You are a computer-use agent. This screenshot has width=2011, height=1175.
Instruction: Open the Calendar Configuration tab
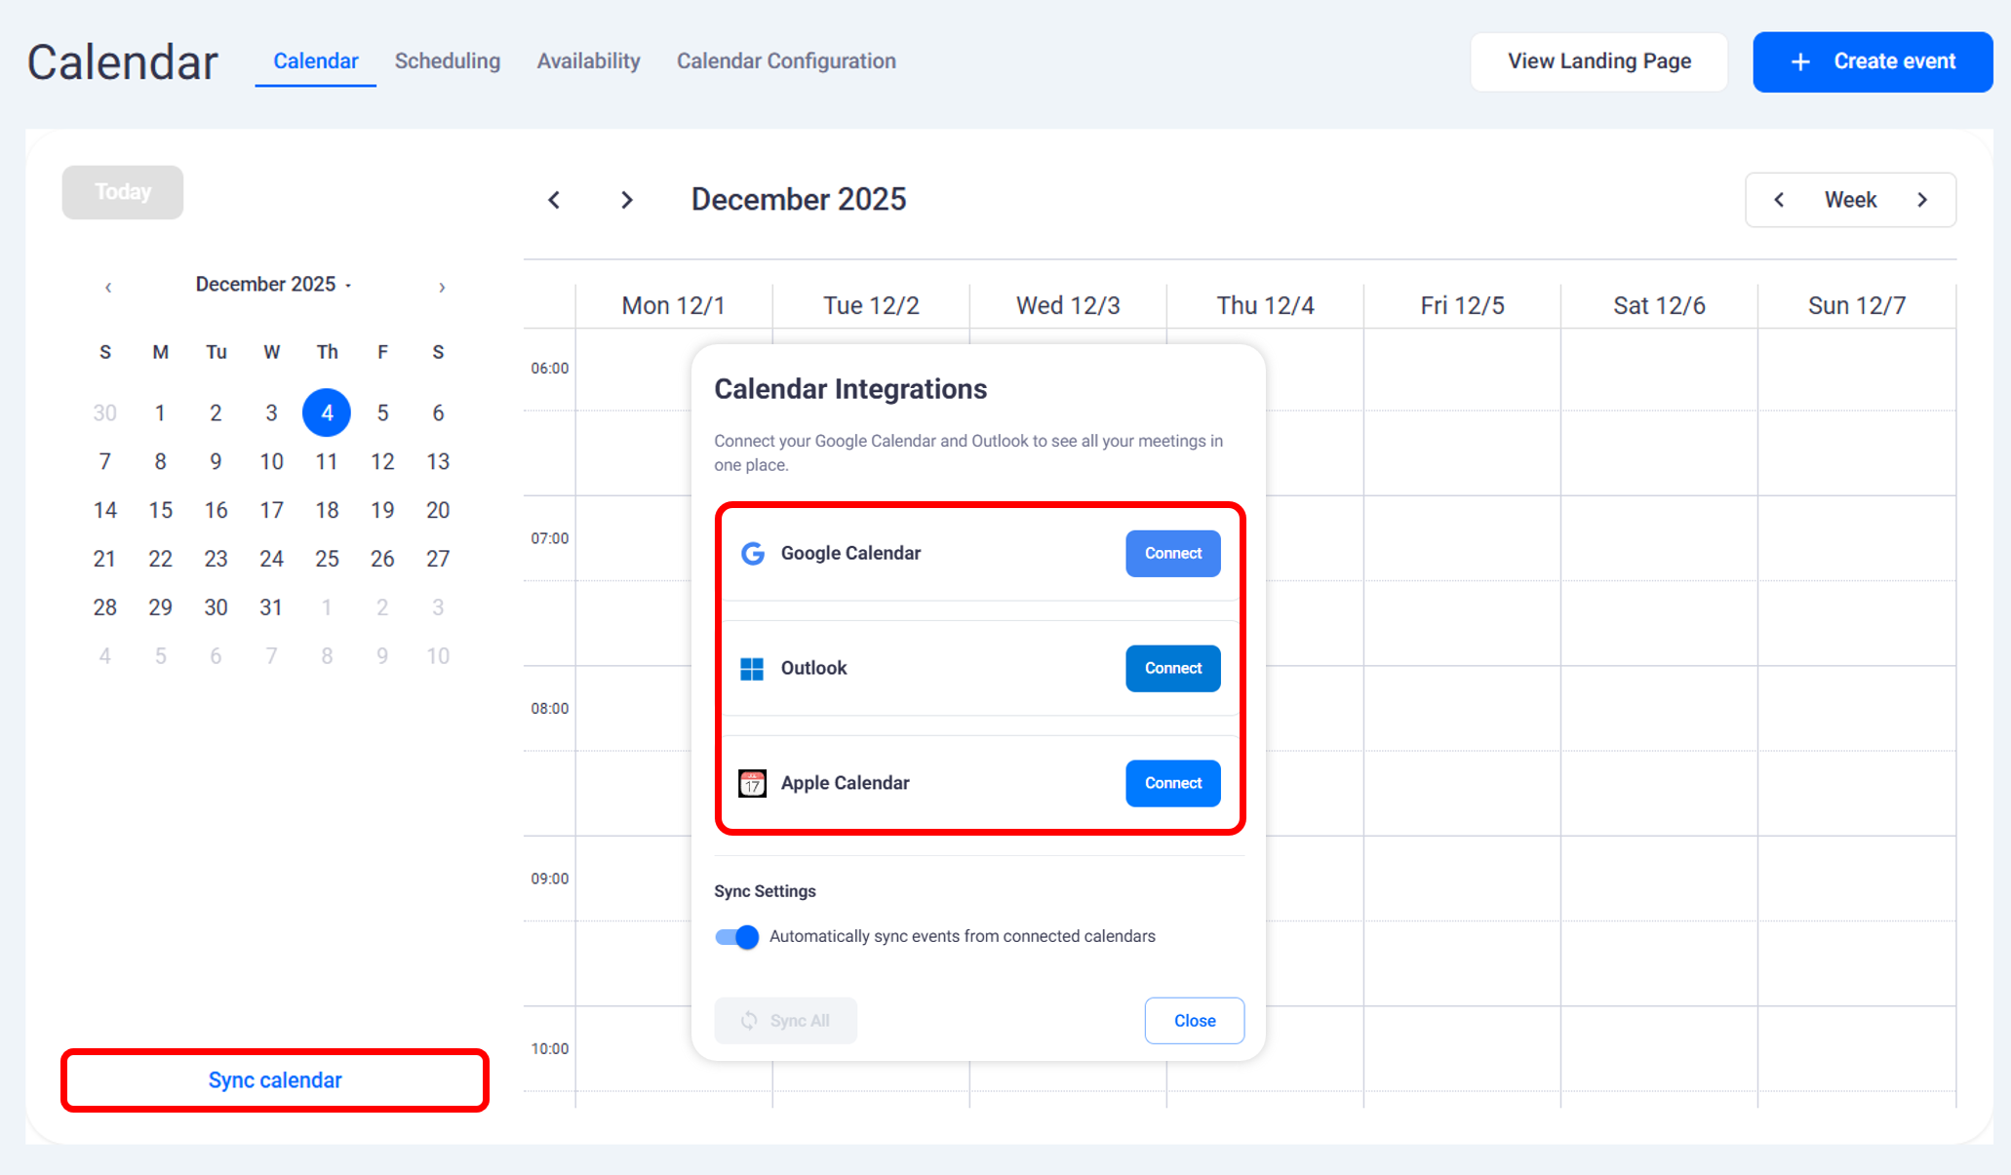[785, 61]
